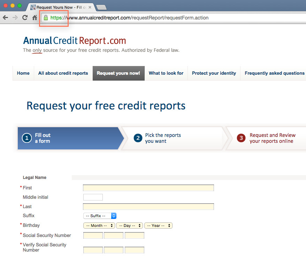Select the Frequently asked questions menu item
This screenshot has height=262, width=306.
(274, 73)
